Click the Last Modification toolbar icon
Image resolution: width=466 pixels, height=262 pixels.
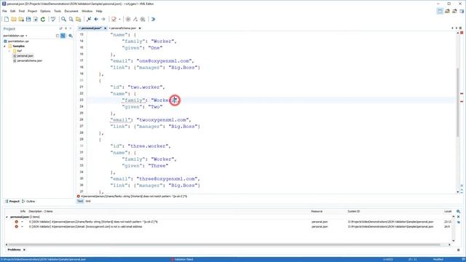(x=89, y=20)
